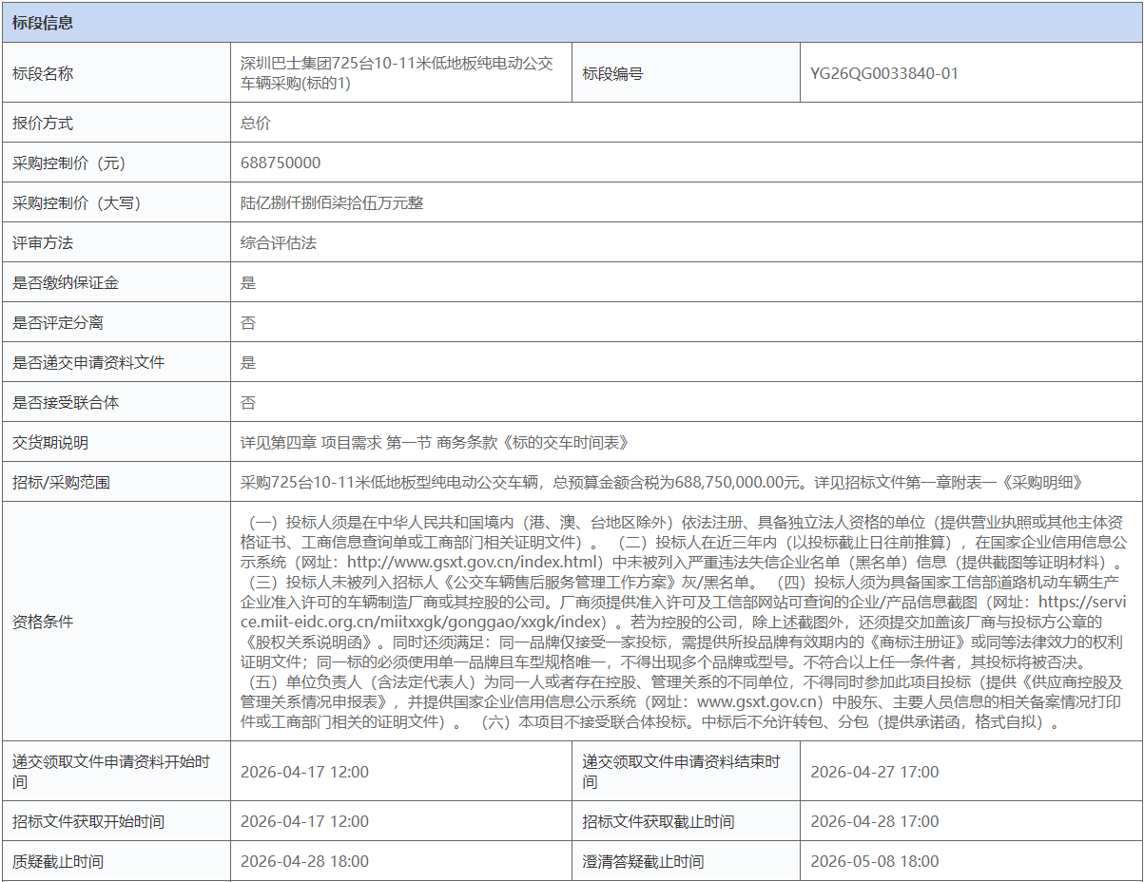1144x882 pixels.
Task: Click 否 beside 是否接受联合体
Action: [x=245, y=402]
